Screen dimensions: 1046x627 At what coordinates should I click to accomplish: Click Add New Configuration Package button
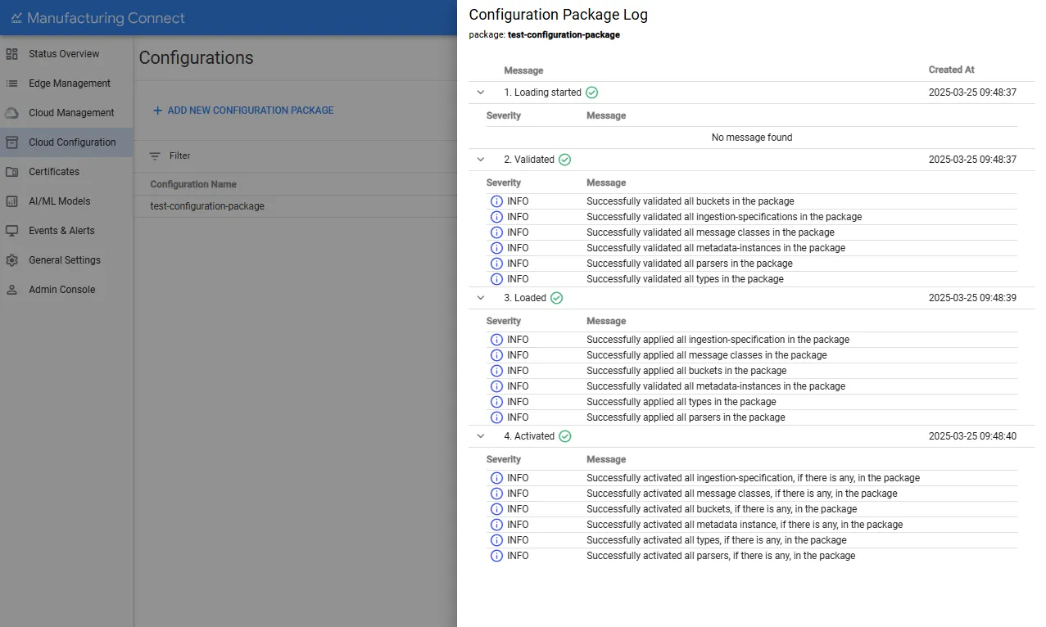(x=243, y=111)
